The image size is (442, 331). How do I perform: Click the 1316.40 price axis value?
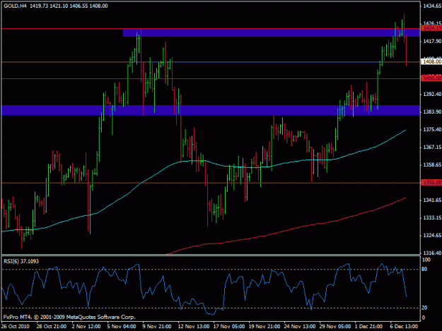point(432,253)
